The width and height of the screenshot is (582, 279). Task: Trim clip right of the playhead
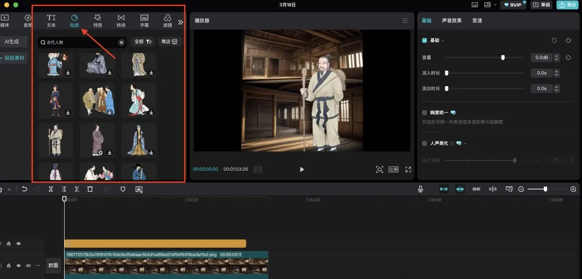pyautogui.click(x=77, y=189)
